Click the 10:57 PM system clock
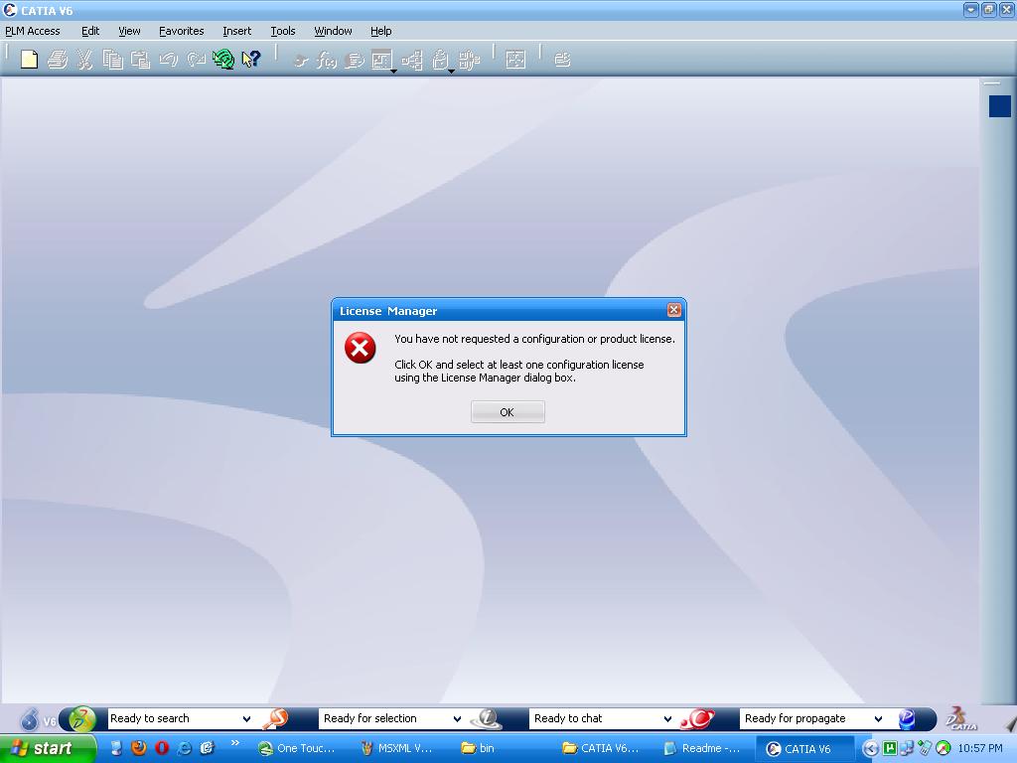 coord(980,748)
